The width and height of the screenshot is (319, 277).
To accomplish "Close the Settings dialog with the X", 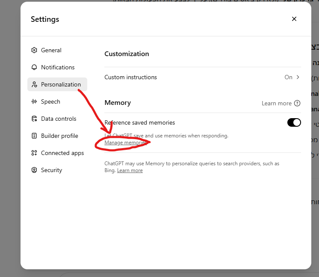I will pos(294,19).
